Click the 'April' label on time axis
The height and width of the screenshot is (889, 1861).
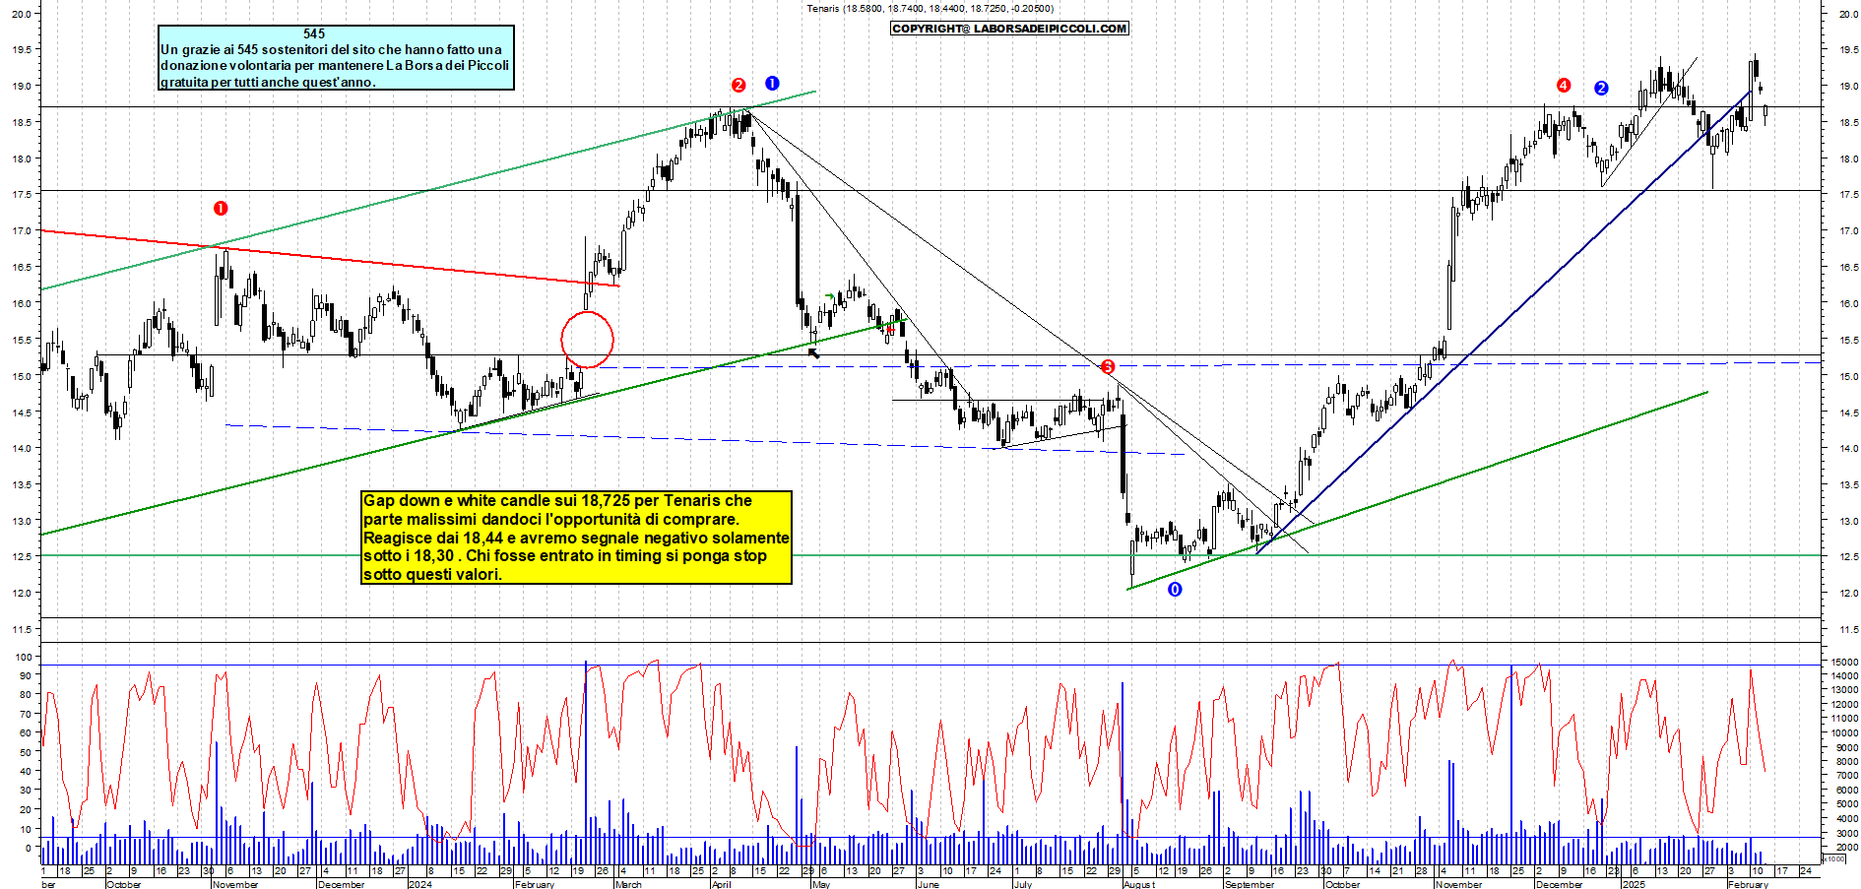(x=721, y=884)
